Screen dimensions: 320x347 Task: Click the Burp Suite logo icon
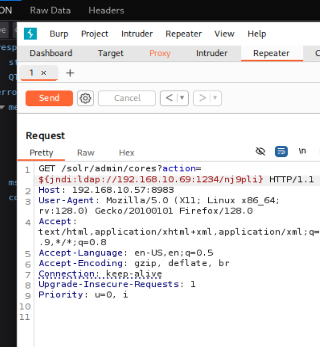coord(30,34)
